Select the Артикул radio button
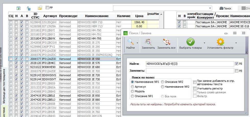Image resolution: width=250 pixels, height=117 pixels. point(132,87)
